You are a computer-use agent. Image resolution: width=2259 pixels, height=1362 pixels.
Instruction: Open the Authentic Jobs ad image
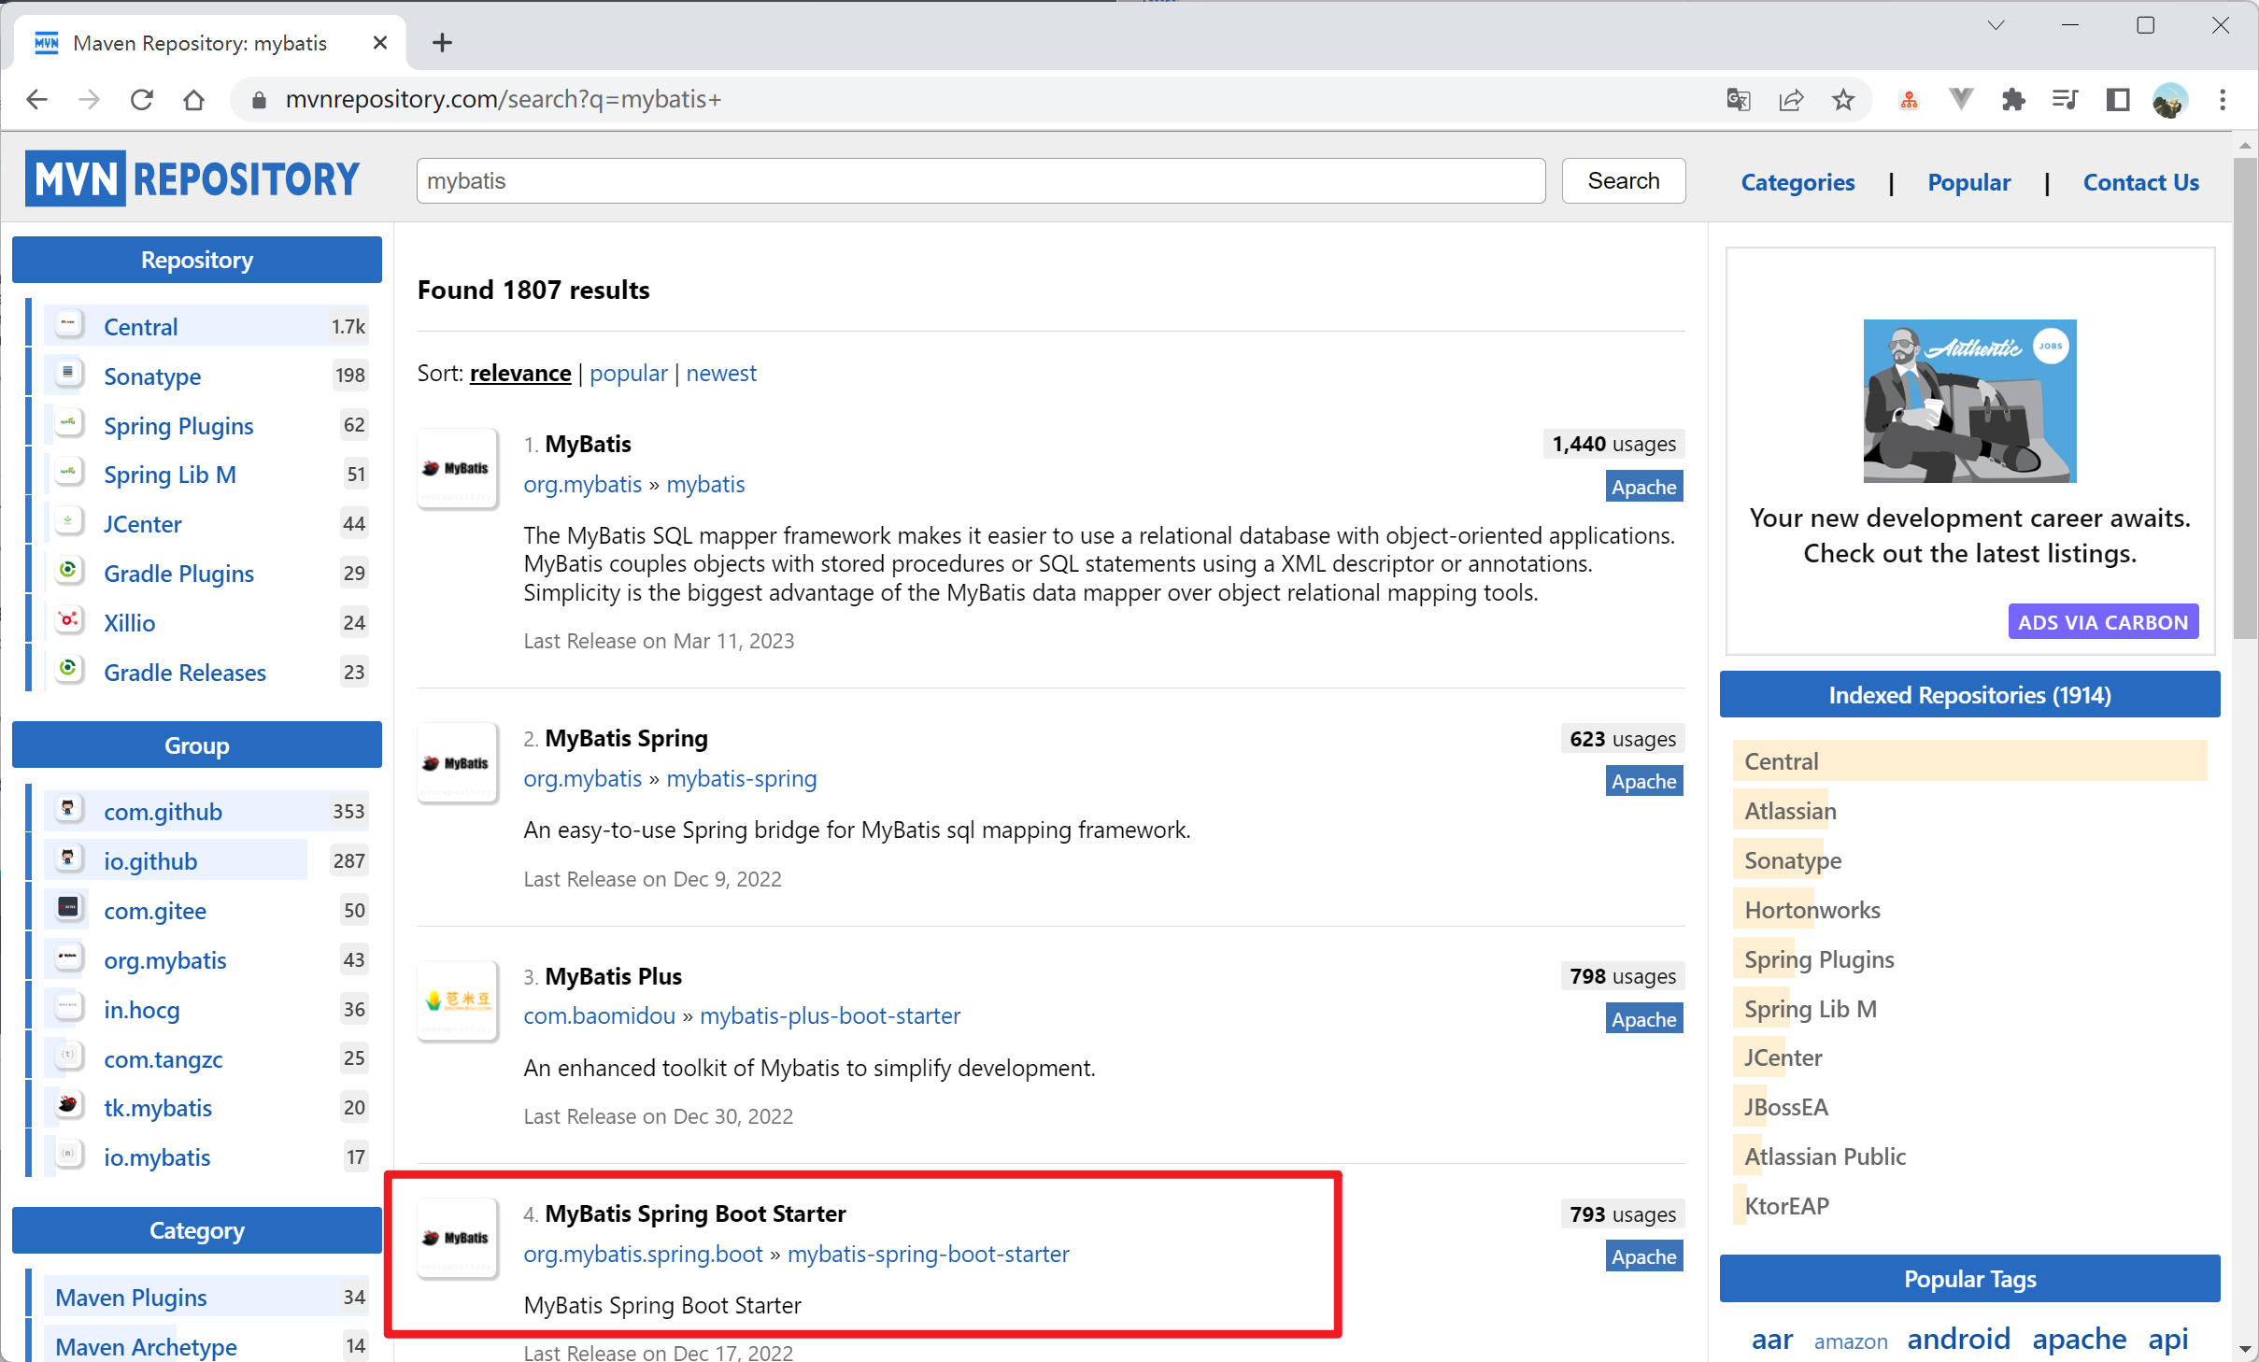coord(1969,401)
